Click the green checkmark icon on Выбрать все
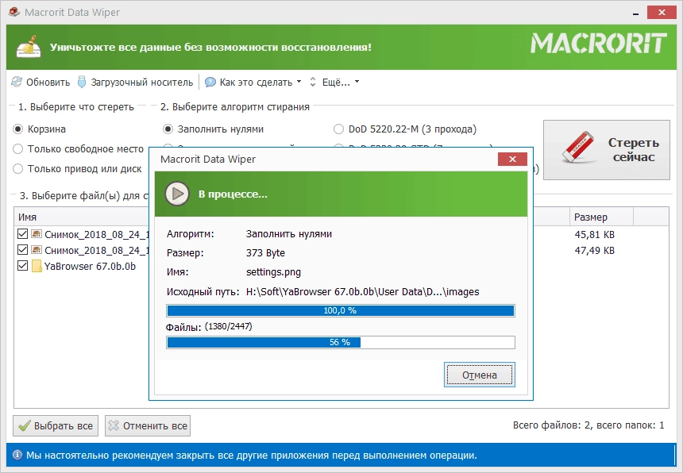 [x=25, y=425]
